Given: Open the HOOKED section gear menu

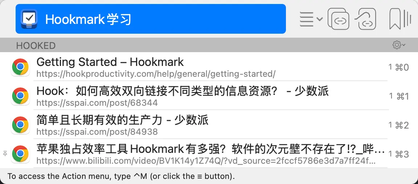Looking at the screenshot, I should point(399,45).
